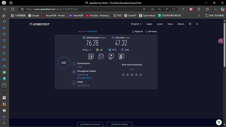
Task: Click the page vertical scrollbar thumb
Action: pos(225,45)
